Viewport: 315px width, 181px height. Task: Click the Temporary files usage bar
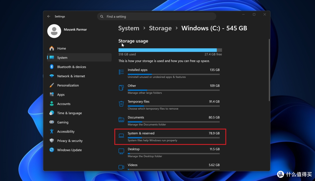(x=174, y=106)
